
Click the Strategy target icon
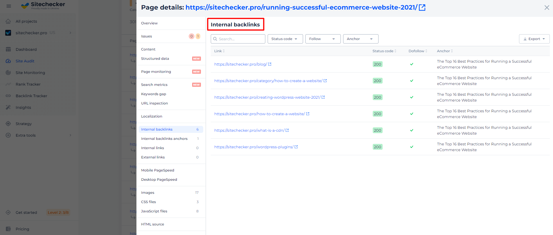click(x=8, y=124)
